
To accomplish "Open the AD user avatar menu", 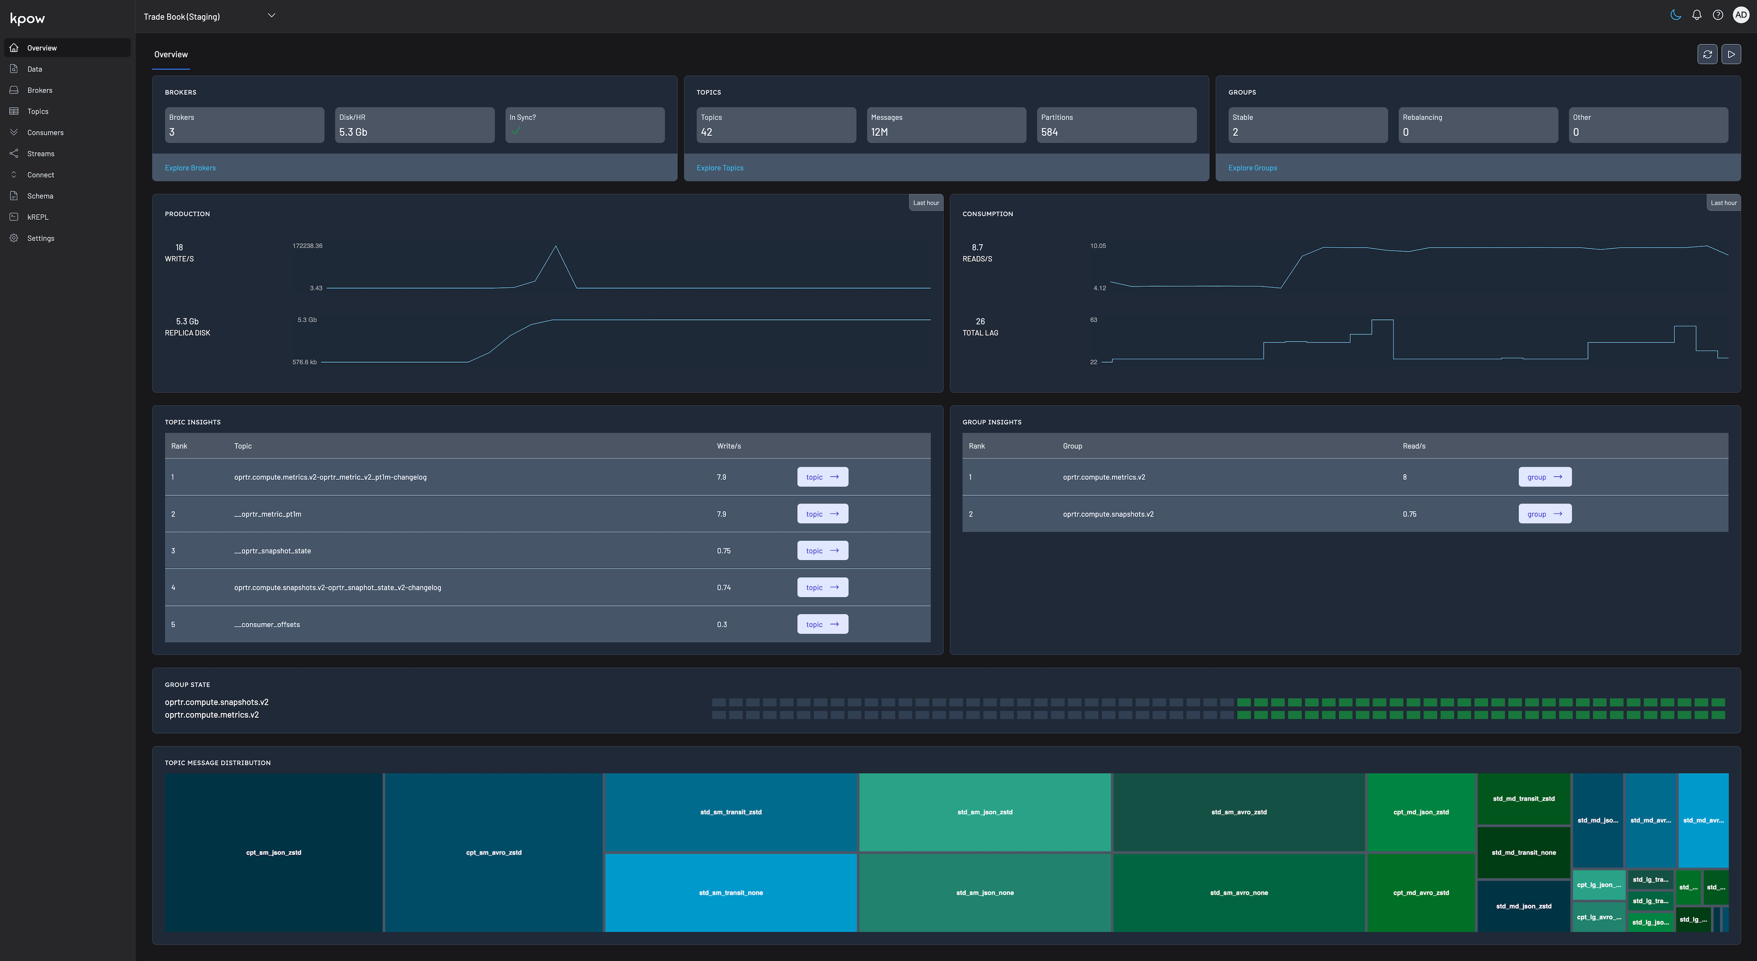I will 1741,15.
